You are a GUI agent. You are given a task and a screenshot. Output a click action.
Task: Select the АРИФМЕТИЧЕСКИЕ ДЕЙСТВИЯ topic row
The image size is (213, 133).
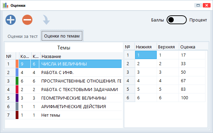[63, 106]
